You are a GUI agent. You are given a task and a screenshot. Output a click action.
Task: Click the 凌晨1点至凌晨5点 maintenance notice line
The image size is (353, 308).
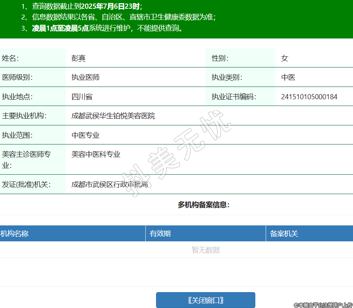pyautogui.click(x=107, y=28)
